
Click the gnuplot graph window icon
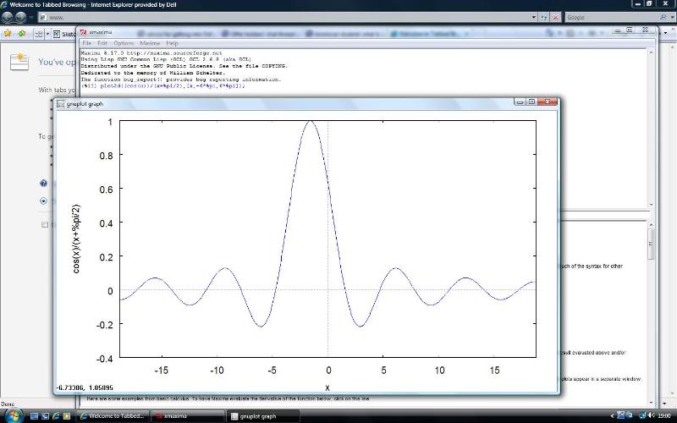(60, 103)
